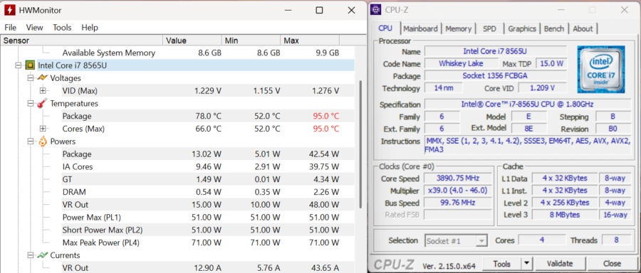The height and width of the screenshot is (273, 641).
Task: Collapse the Temperatures section
Action: pyautogui.click(x=31, y=103)
